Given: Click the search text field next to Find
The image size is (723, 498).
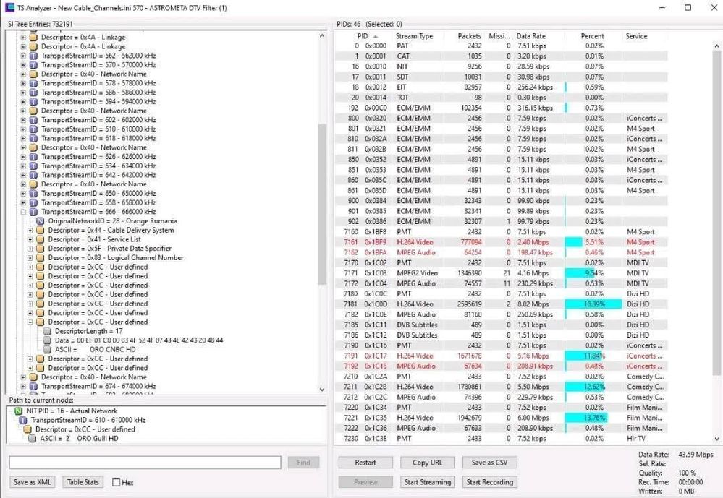Looking at the screenshot, I should point(145,463).
